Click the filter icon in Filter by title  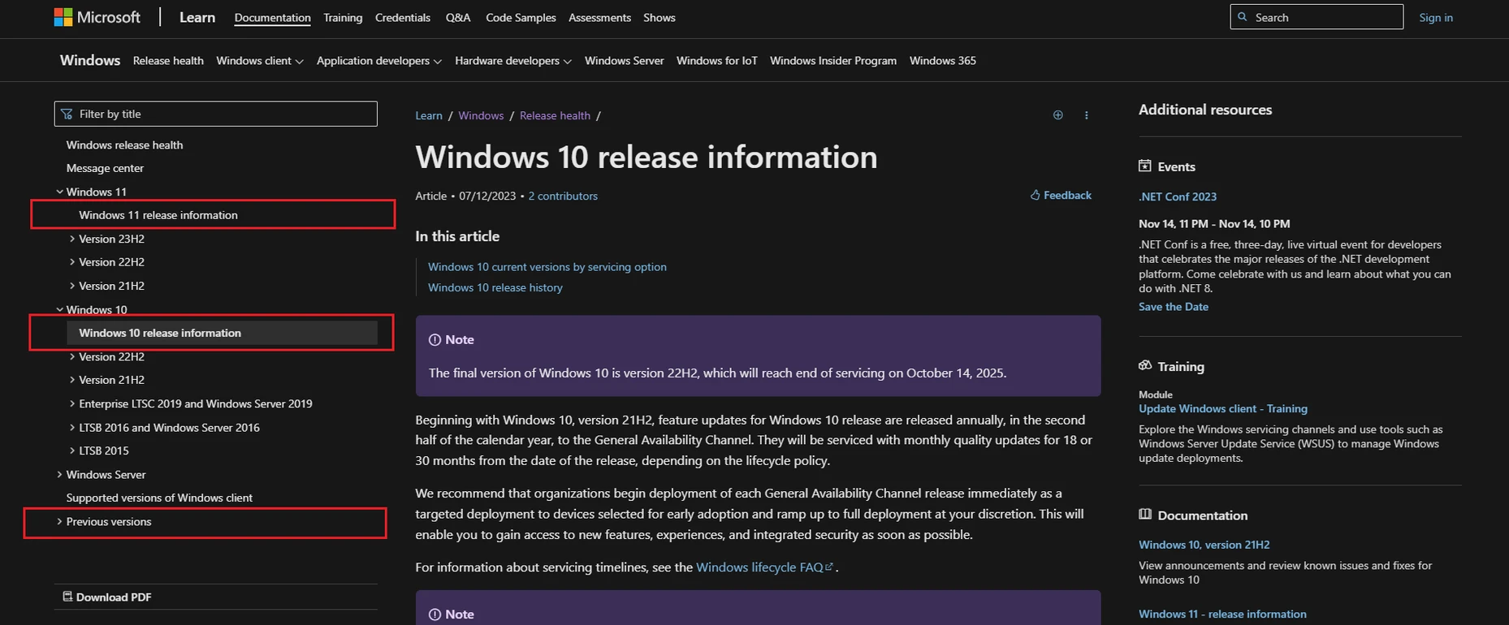tap(67, 114)
